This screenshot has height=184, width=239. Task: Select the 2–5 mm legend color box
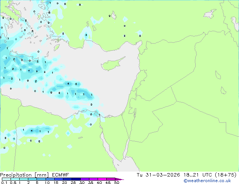[32, 179]
